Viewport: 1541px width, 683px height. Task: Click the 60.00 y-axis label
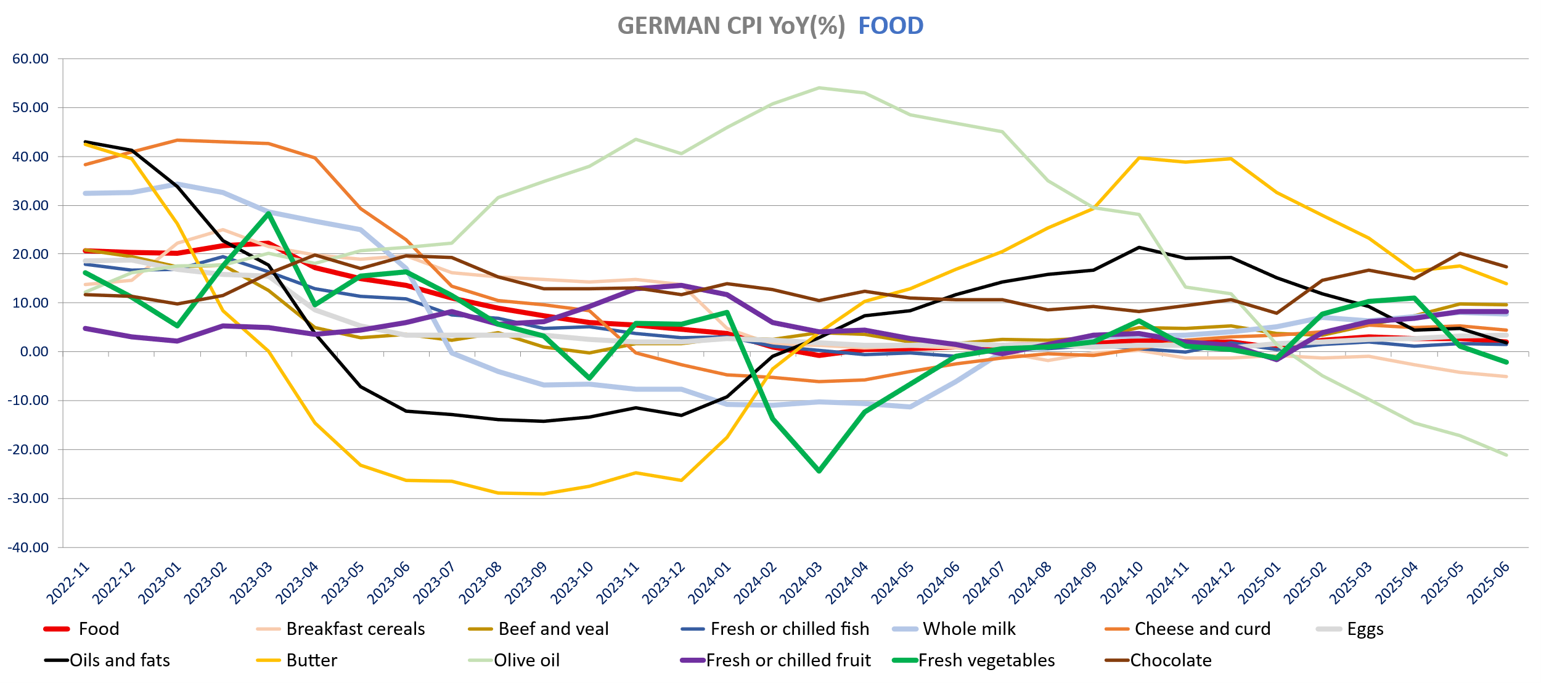(x=31, y=59)
